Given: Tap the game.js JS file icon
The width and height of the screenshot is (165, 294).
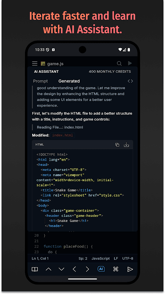Looking at the screenshot, I should pos(43,64).
